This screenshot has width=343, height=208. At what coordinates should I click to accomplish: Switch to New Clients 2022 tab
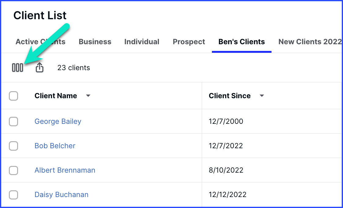(310, 42)
